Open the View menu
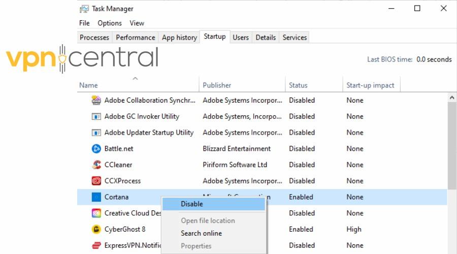Screen dimensions: 457x254 (137, 23)
